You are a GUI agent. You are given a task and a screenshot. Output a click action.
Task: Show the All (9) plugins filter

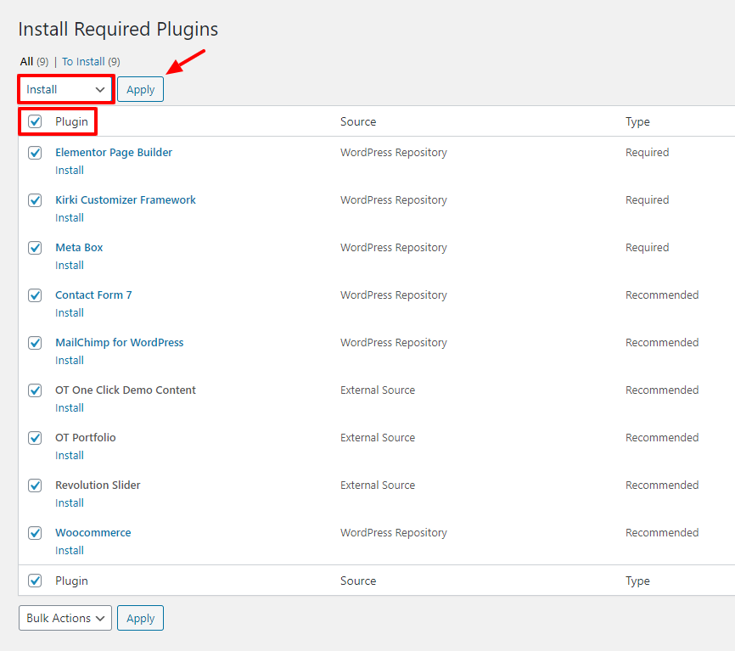point(34,61)
